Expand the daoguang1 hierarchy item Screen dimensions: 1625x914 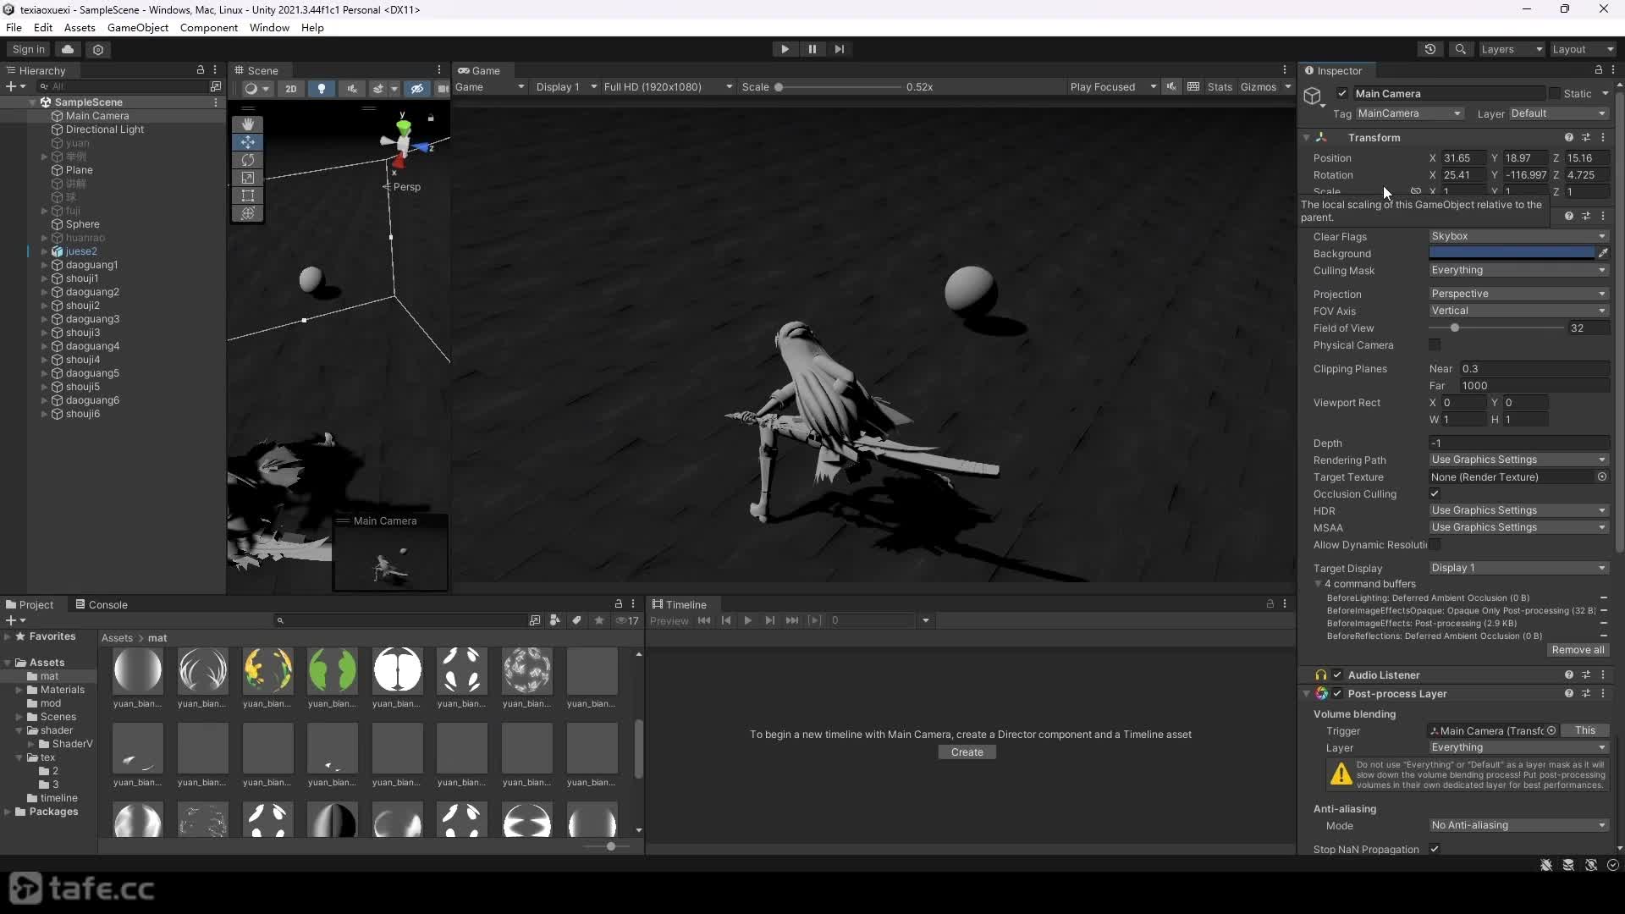(x=44, y=265)
